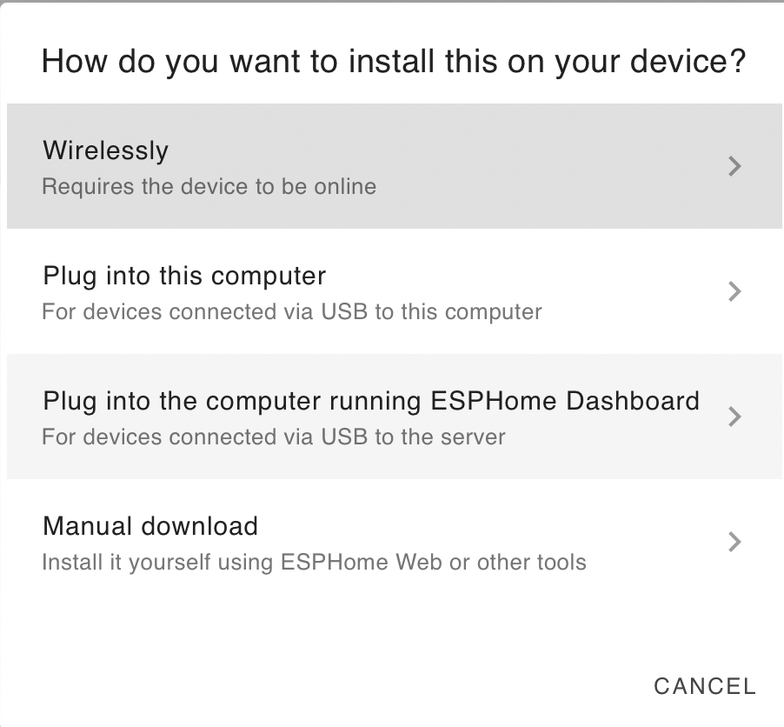Cancel the install dialog
The image size is (784, 727).
point(705,686)
